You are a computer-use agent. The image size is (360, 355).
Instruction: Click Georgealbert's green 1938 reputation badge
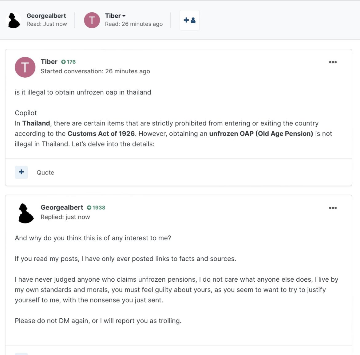[x=96, y=207]
